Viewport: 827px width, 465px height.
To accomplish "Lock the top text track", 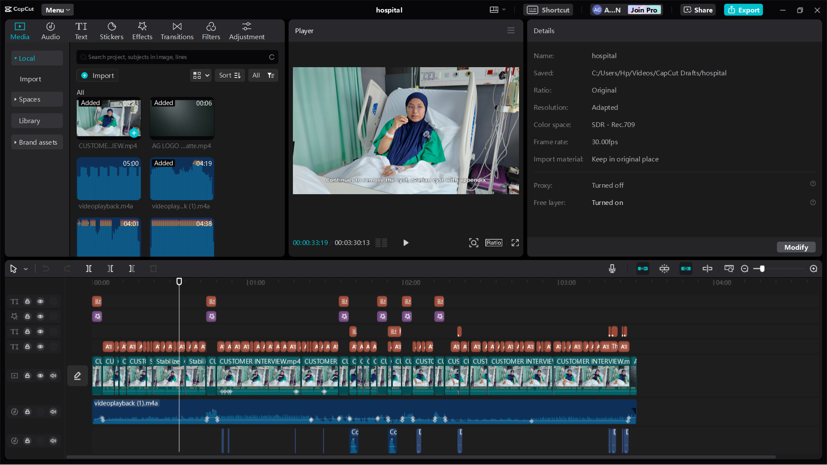I will coord(27,301).
